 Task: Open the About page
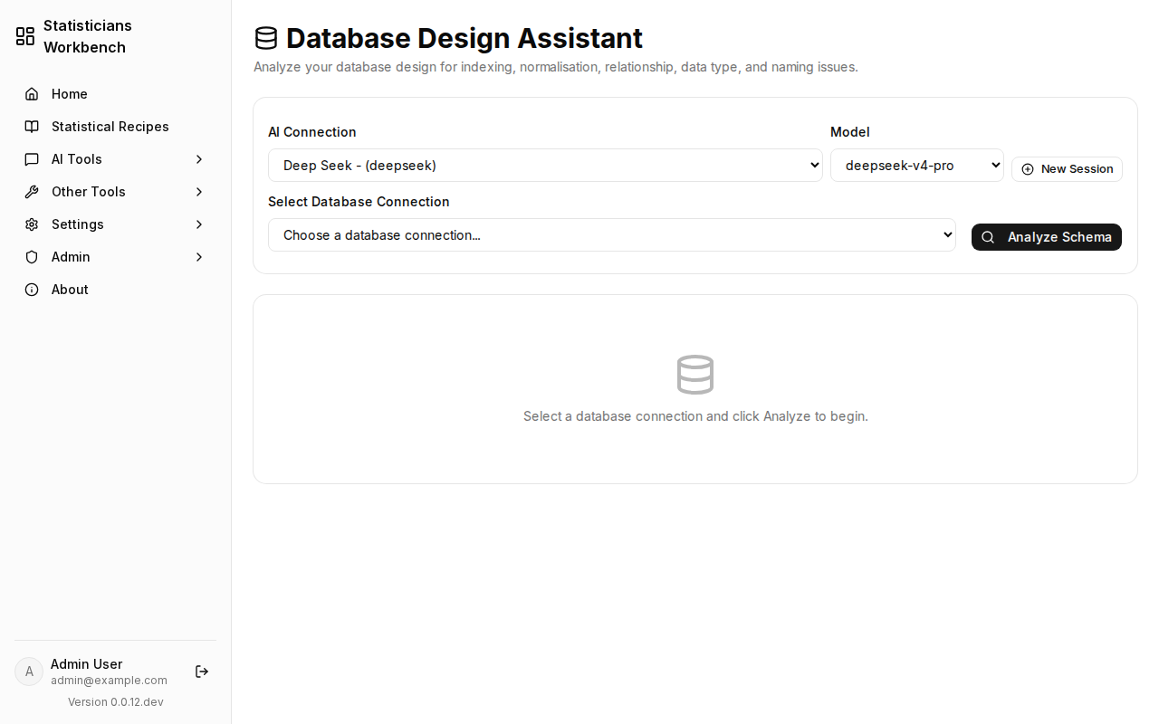click(116, 290)
